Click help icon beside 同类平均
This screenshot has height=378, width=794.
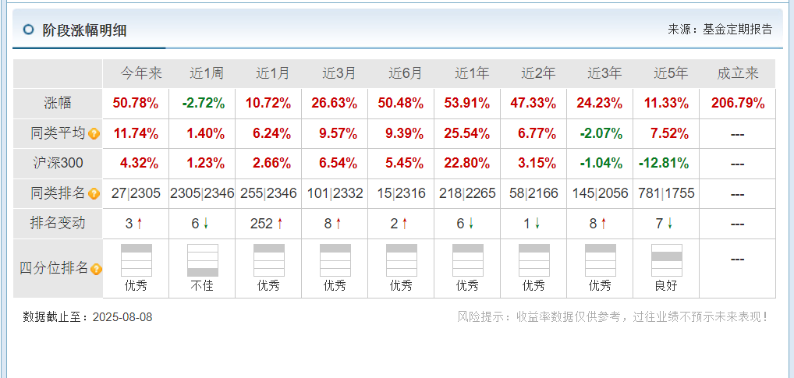point(94,134)
